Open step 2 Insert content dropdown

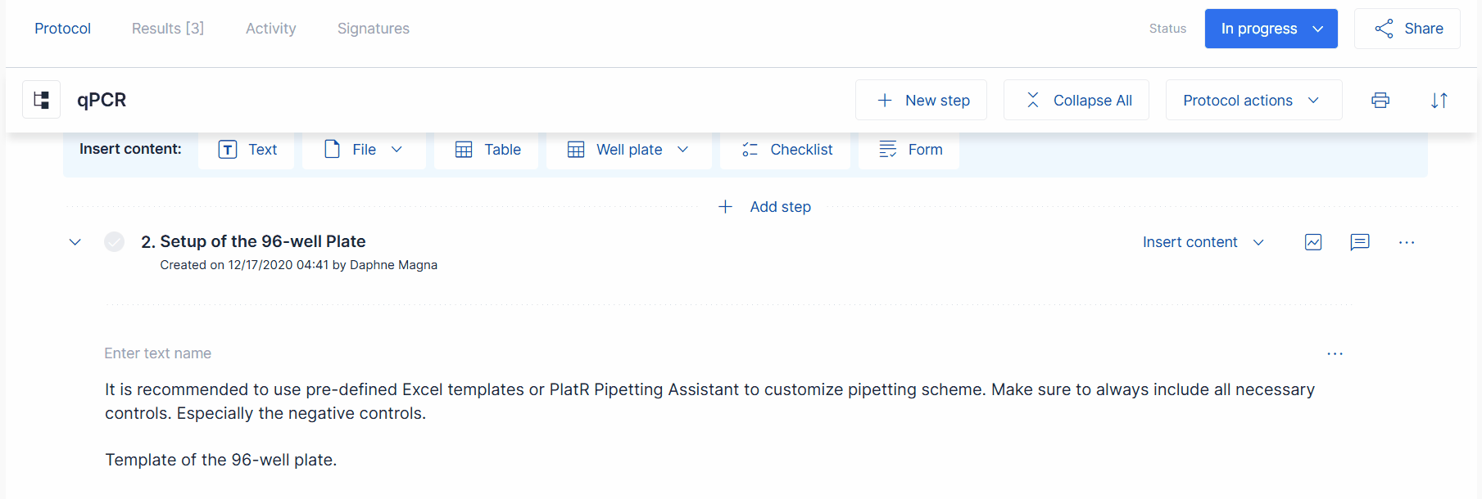click(1203, 242)
